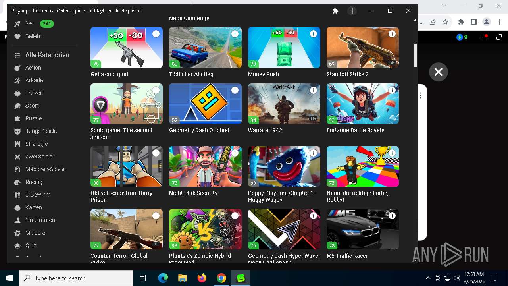Open the three-dot menu in Playhop title bar
This screenshot has height=286, width=508.
point(352,11)
